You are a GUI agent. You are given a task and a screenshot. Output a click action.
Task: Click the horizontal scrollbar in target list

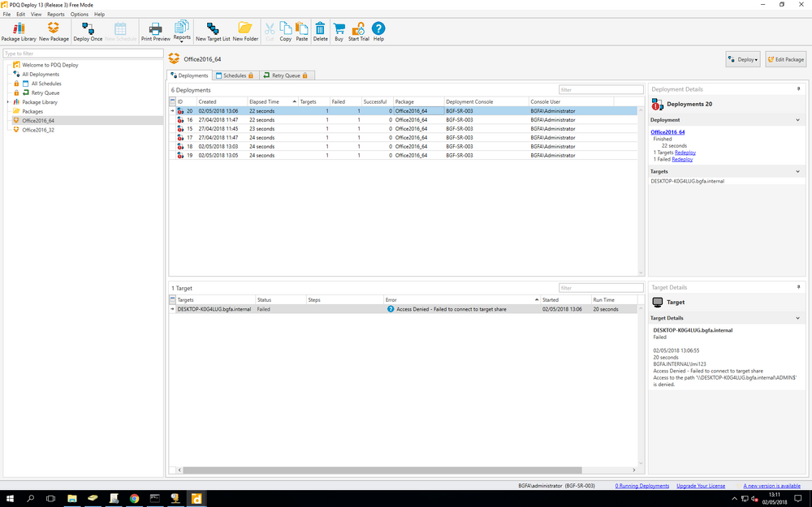coord(382,470)
